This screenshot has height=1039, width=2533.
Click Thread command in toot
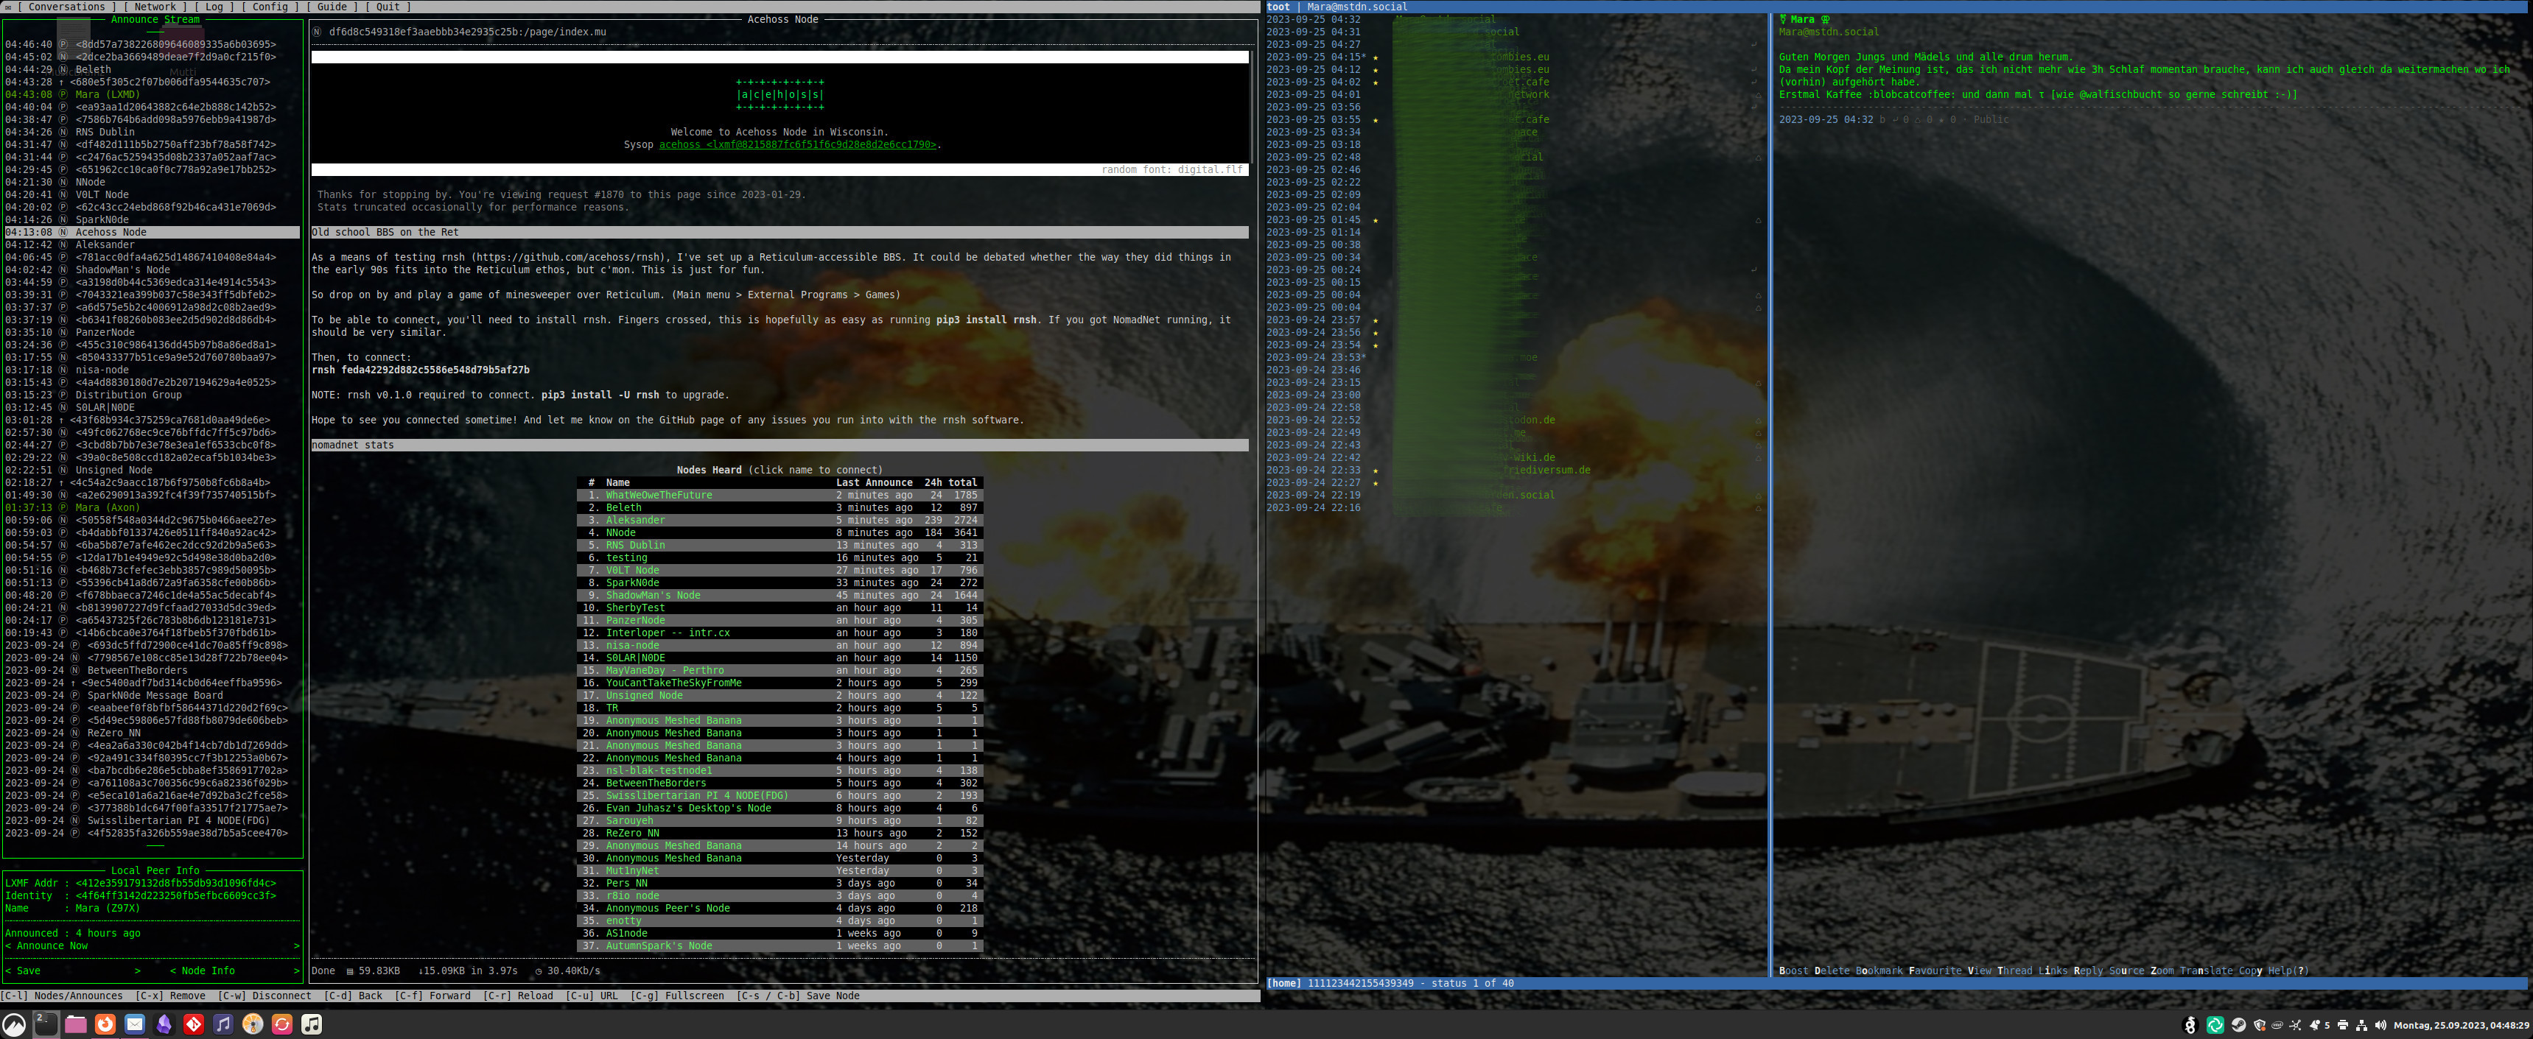2015,971
